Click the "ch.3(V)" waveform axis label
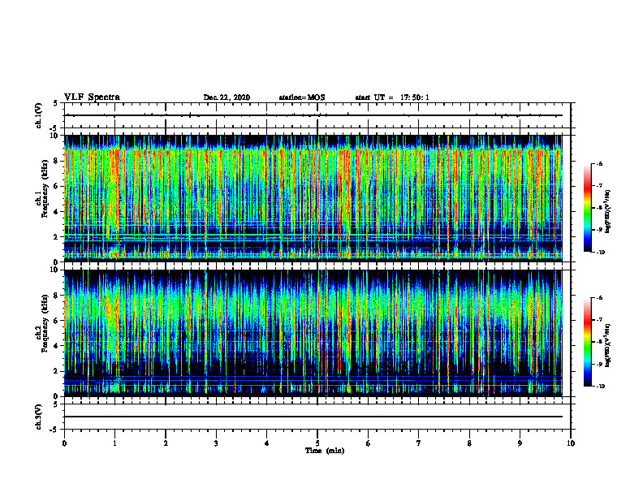 click(x=39, y=417)
